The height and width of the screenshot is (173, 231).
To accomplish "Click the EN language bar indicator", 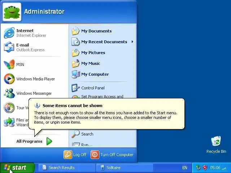I will tap(184, 168).
